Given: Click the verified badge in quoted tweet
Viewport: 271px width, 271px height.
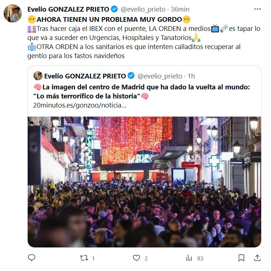Looking at the screenshot, I should tap(131, 76).
